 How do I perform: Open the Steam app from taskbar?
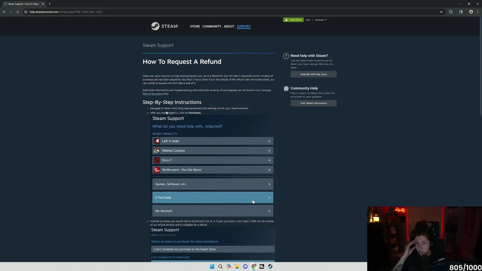pyautogui.click(x=270, y=266)
